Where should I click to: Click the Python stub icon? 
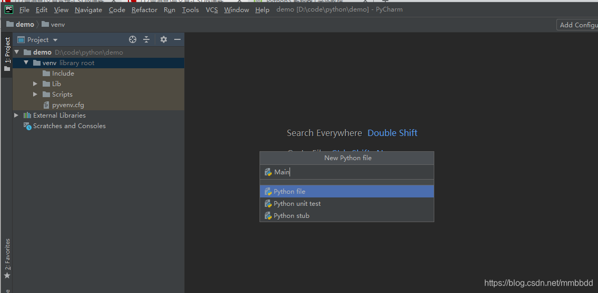coord(268,216)
